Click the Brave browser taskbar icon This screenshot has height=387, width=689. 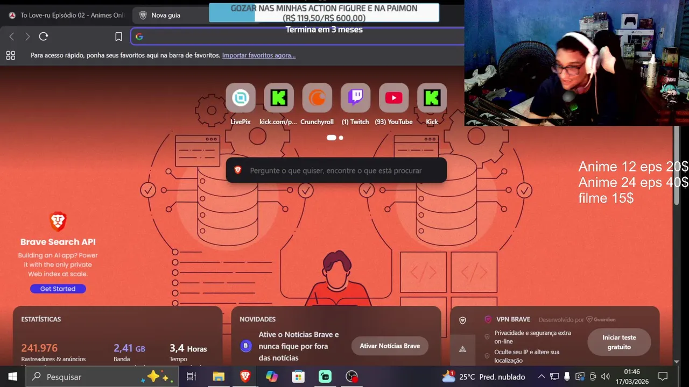(x=245, y=376)
